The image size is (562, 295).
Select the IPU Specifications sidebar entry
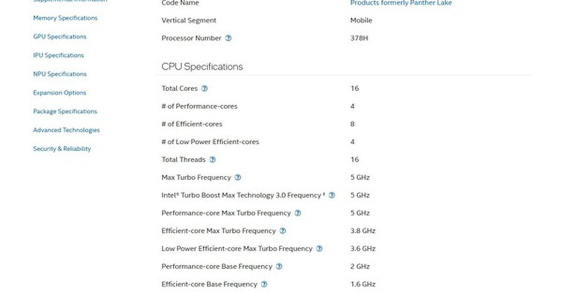(x=58, y=55)
